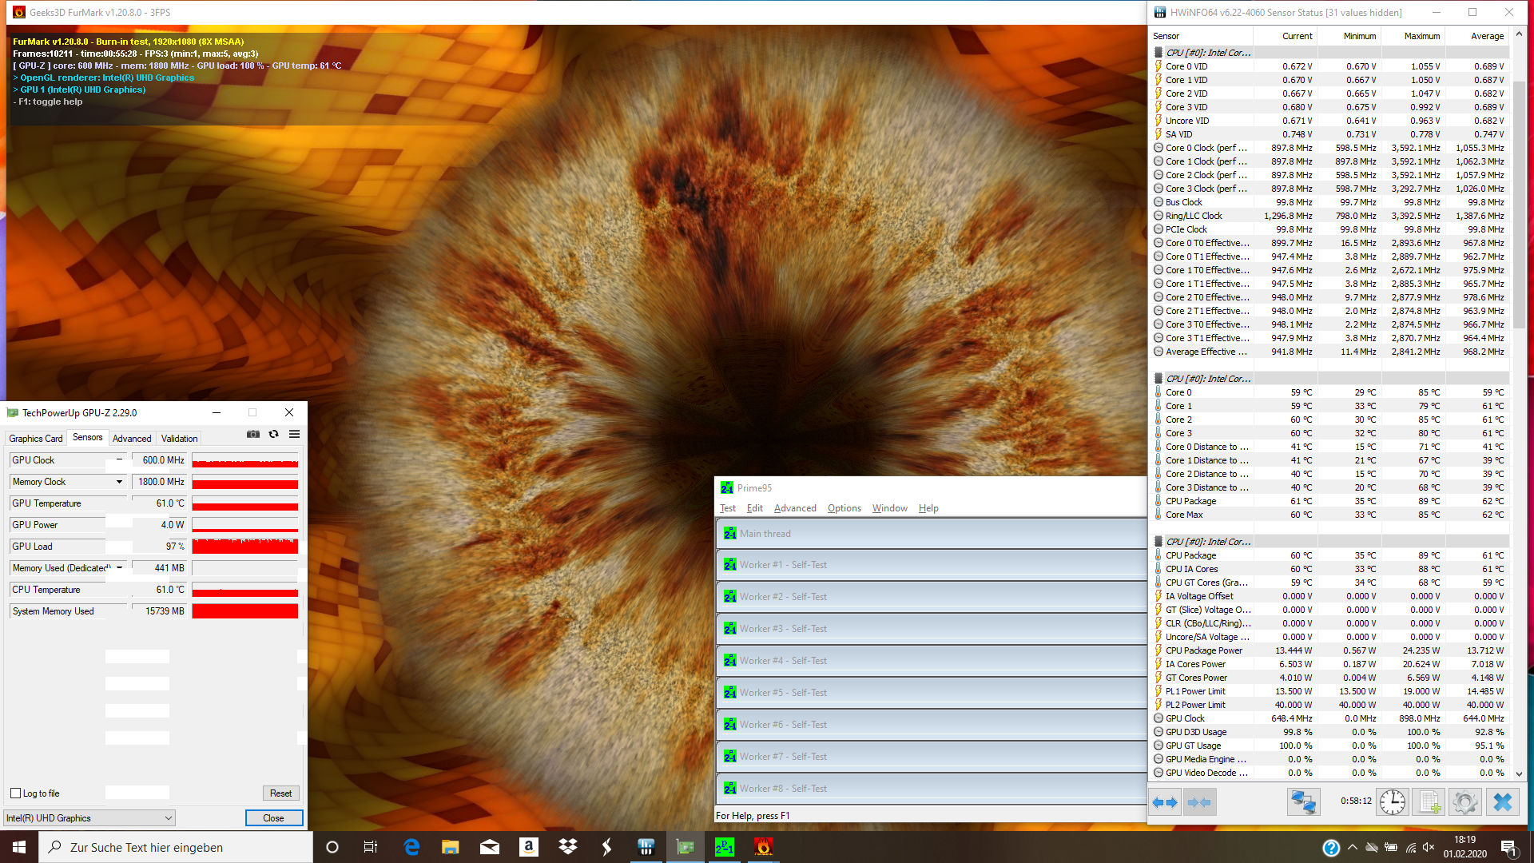Viewport: 1534px width, 863px height.
Task: Expand the Memory Clock sensor dropdown
Action: tap(120, 482)
